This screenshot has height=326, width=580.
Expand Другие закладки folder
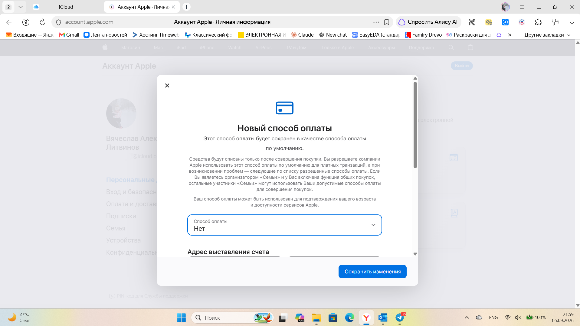pos(547,35)
